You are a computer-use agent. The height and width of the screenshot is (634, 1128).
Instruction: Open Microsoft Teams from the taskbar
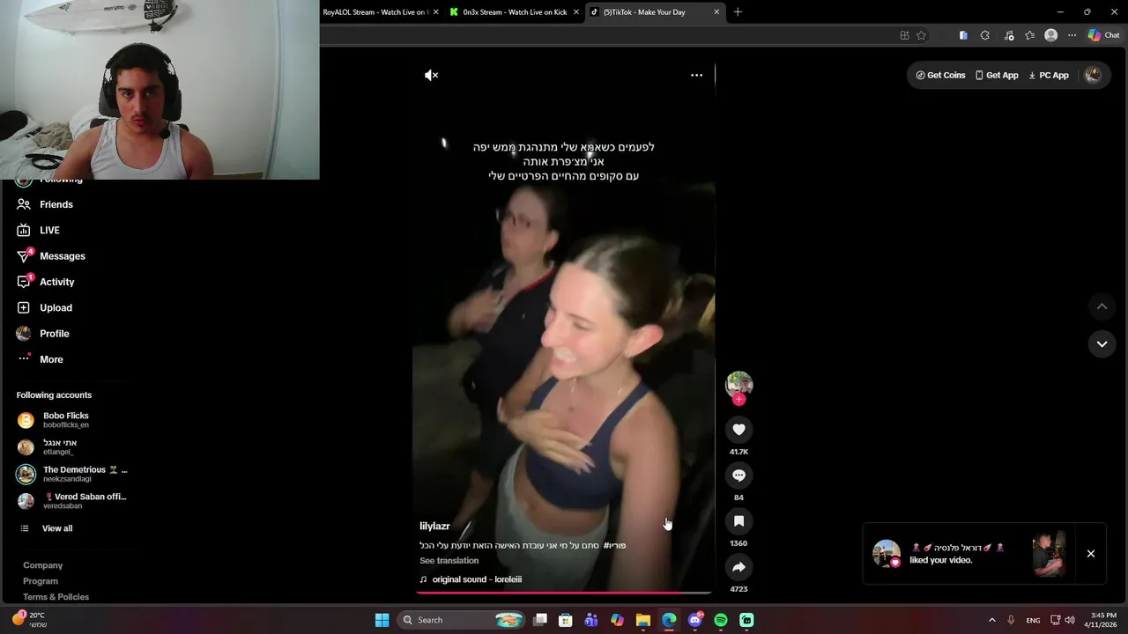591,620
